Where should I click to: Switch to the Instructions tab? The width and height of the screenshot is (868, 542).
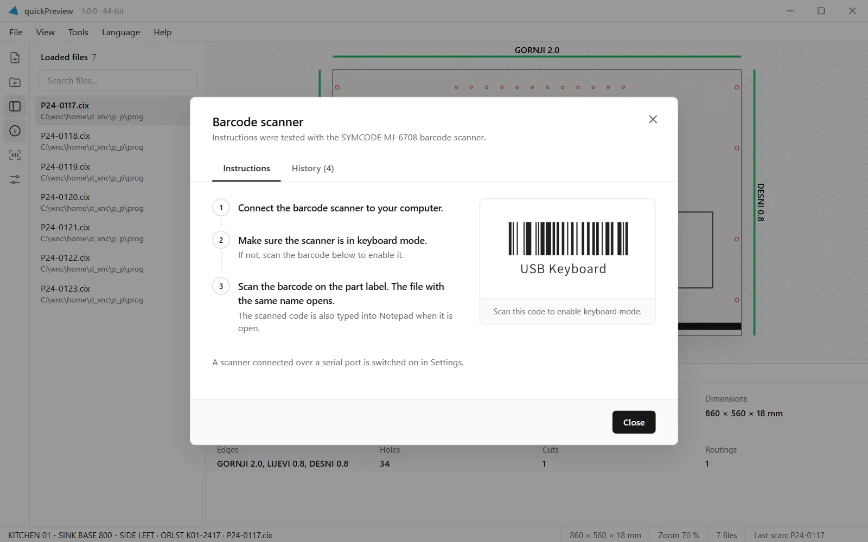pos(246,169)
